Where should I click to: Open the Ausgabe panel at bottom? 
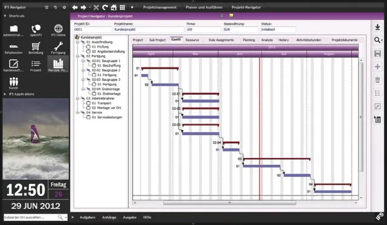click(x=129, y=217)
